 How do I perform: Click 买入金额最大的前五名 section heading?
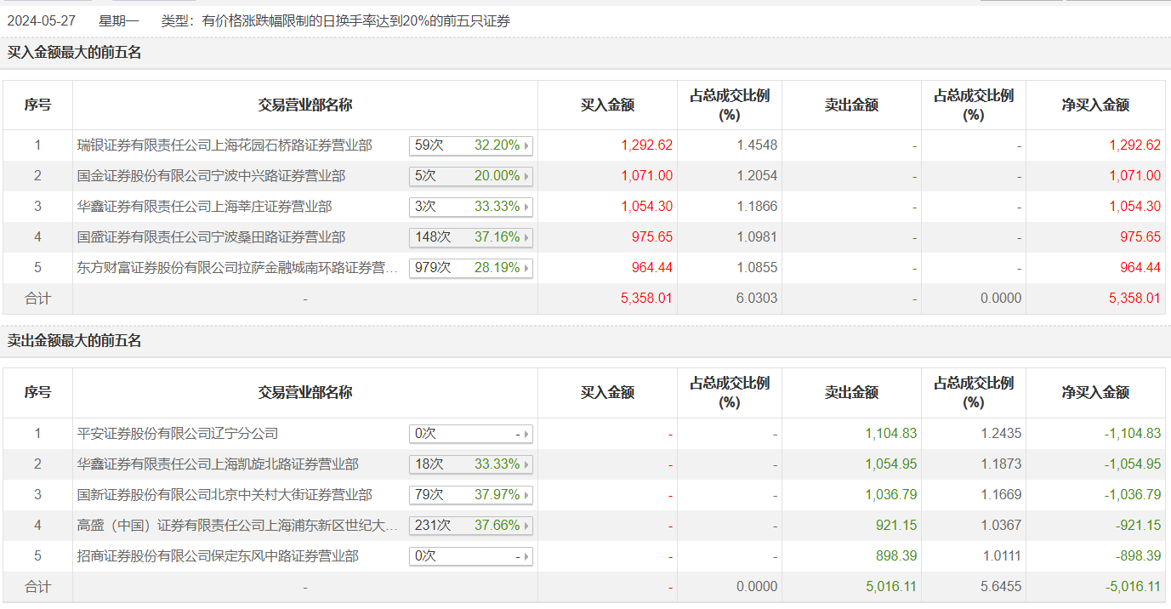click(x=74, y=53)
